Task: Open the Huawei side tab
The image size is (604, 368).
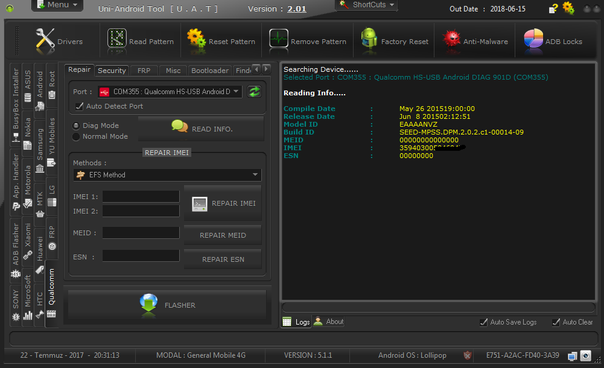Action: [40, 255]
